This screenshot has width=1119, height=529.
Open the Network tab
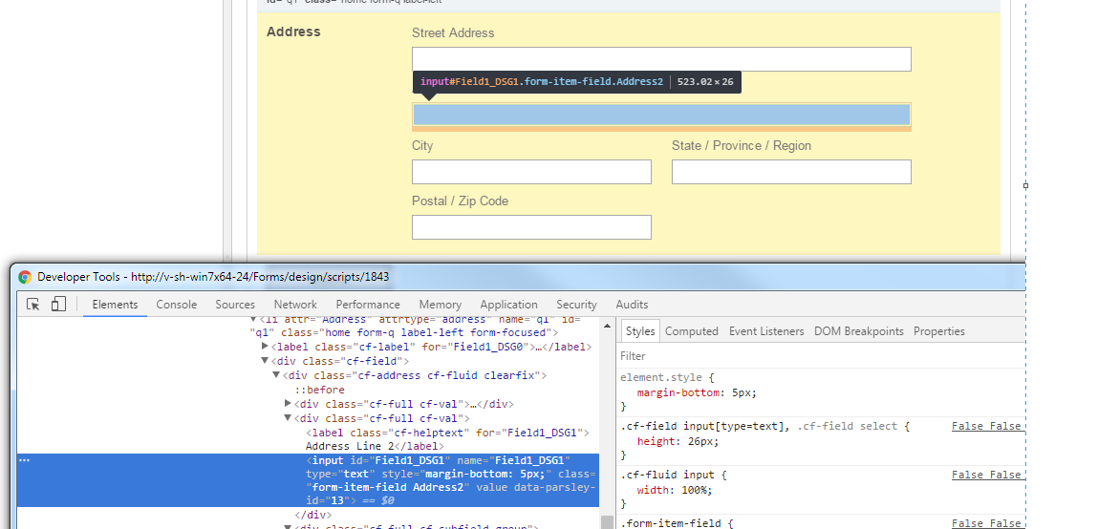295,305
